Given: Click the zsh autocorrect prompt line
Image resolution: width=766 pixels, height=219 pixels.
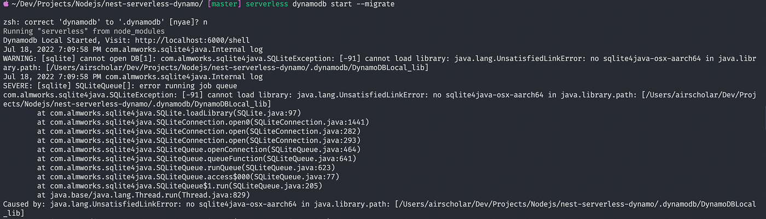Looking at the screenshot, I should (106, 22).
